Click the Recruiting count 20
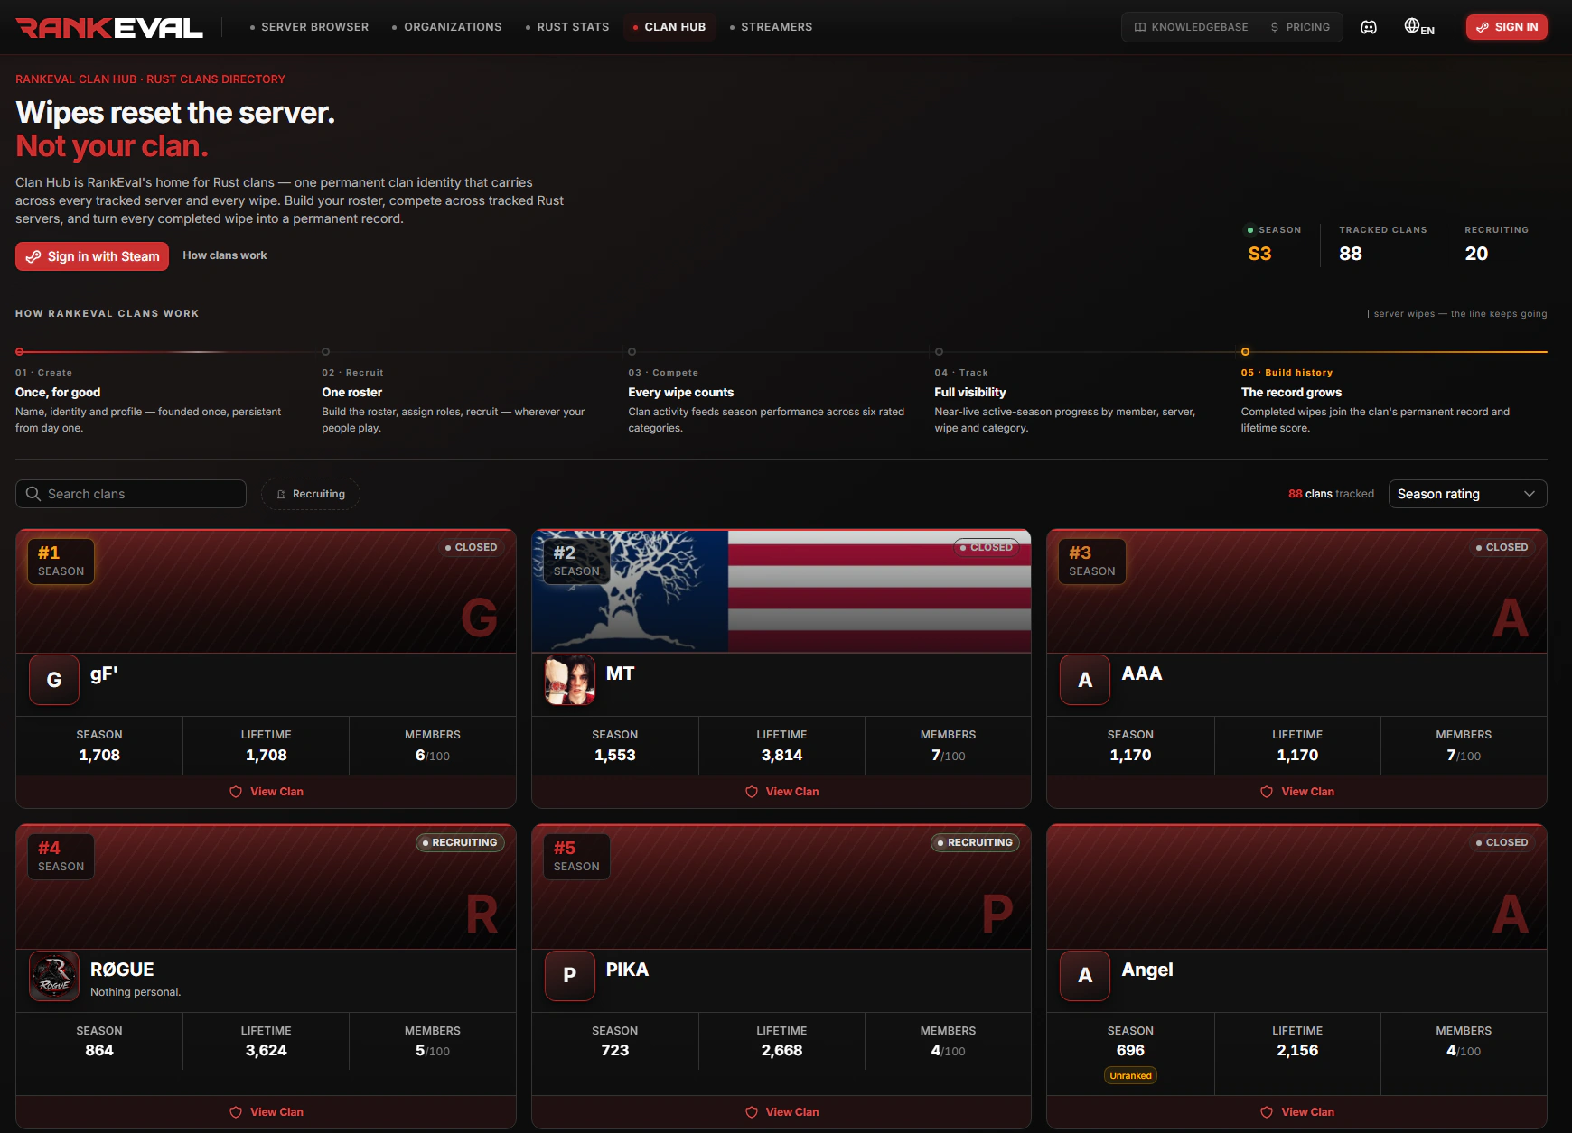Screen dimensions: 1572x1133 click(x=1476, y=254)
